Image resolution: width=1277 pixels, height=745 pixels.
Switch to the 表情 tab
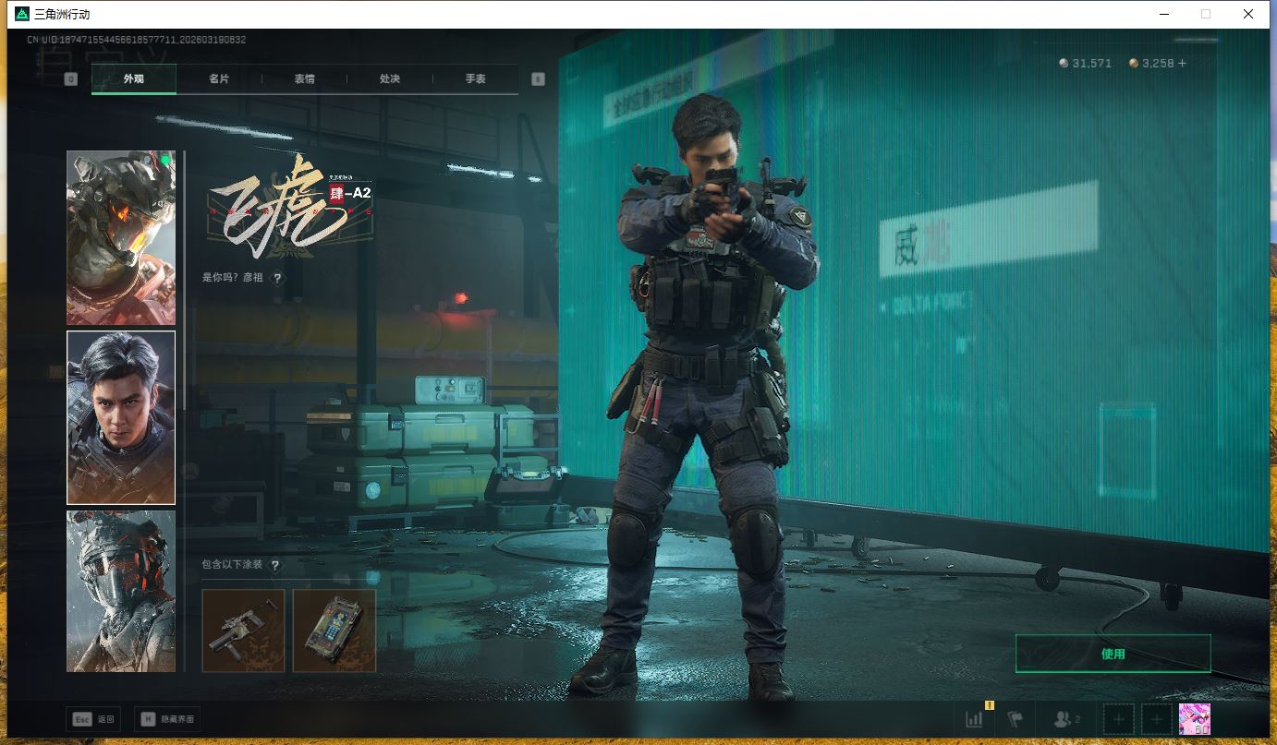pos(304,79)
